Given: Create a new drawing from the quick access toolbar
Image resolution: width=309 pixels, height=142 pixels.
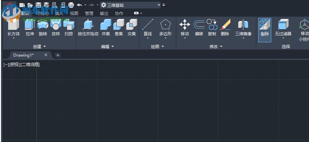Looking at the screenshot, I should click(22, 5).
